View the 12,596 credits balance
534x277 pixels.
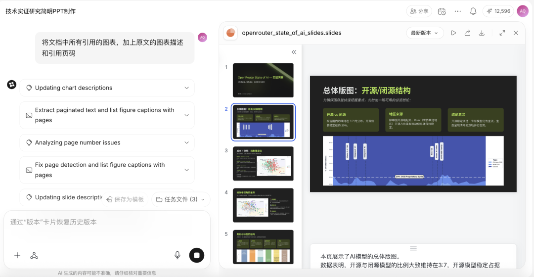tap(498, 11)
